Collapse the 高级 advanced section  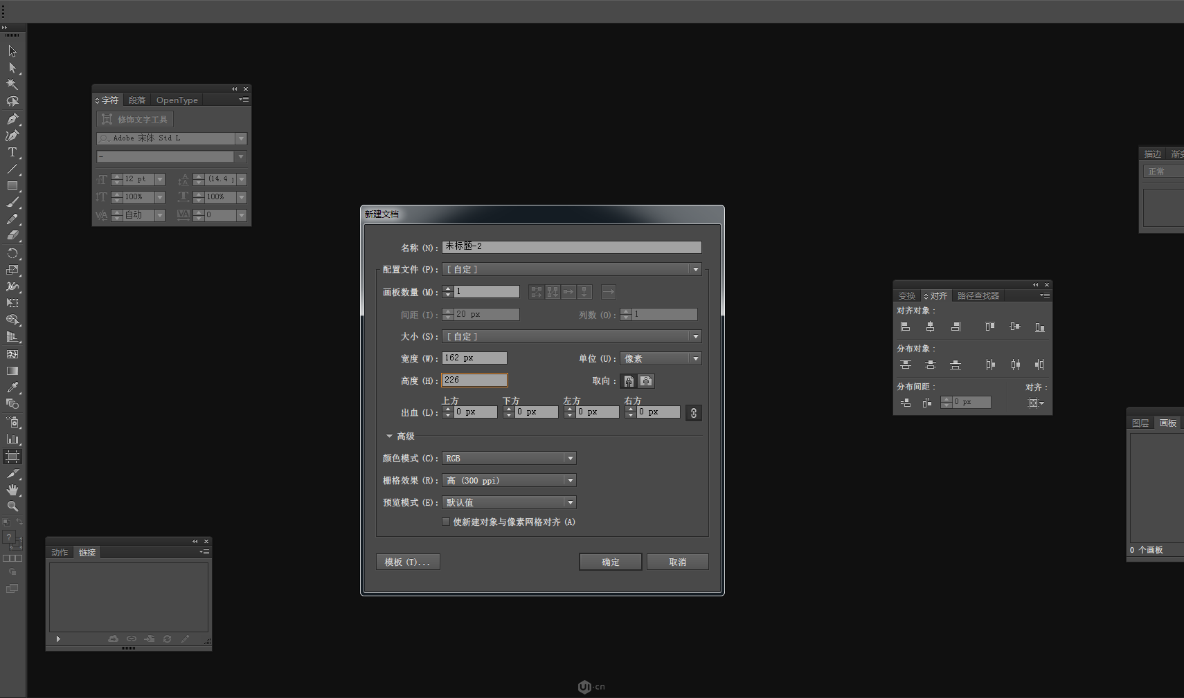click(x=389, y=437)
